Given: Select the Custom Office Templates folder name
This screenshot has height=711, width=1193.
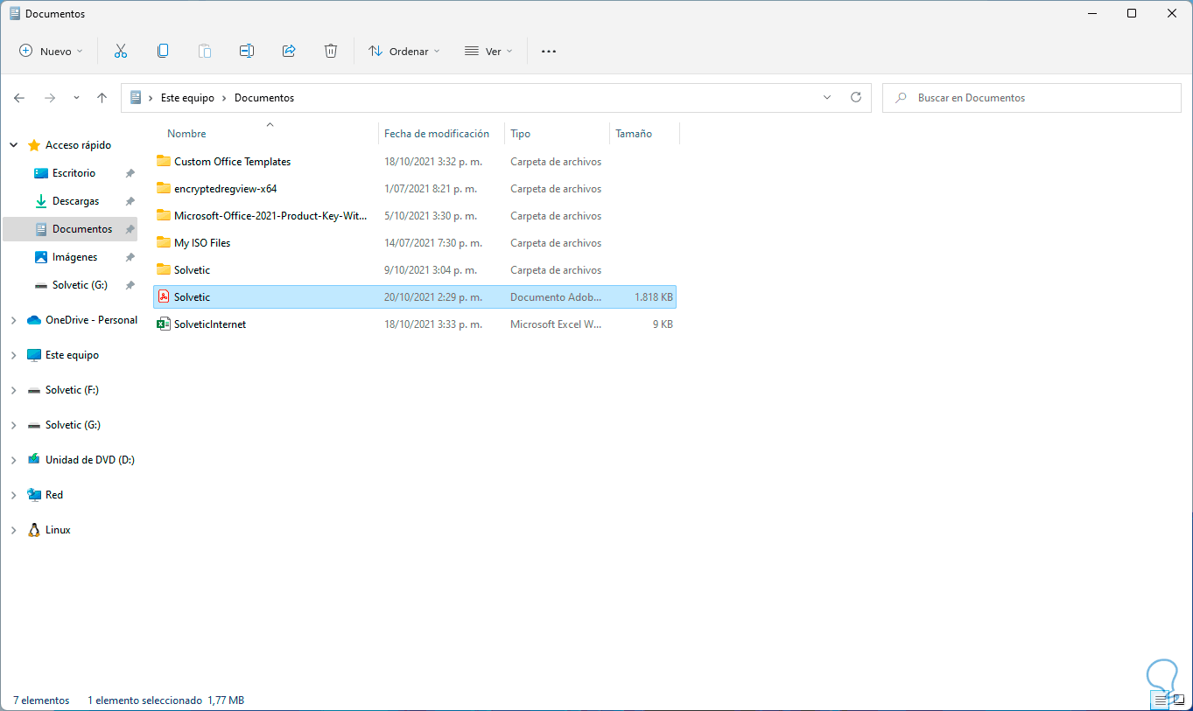Looking at the screenshot, I should point(232,162).
